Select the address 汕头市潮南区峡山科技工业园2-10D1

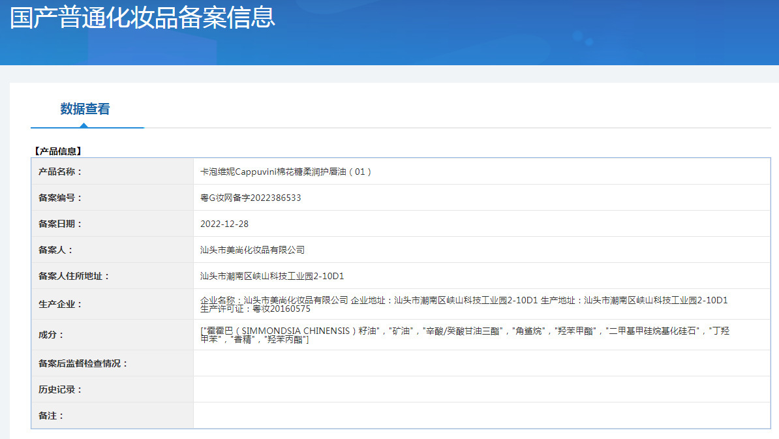[272, 276]
